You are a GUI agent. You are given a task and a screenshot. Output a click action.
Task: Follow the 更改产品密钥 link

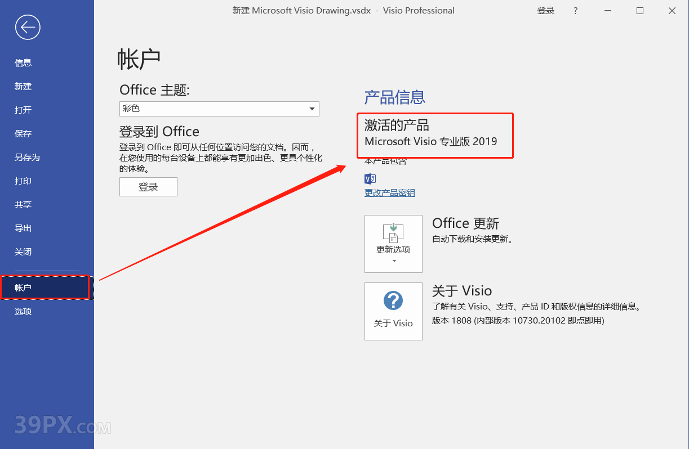click(x=390, y=193)
